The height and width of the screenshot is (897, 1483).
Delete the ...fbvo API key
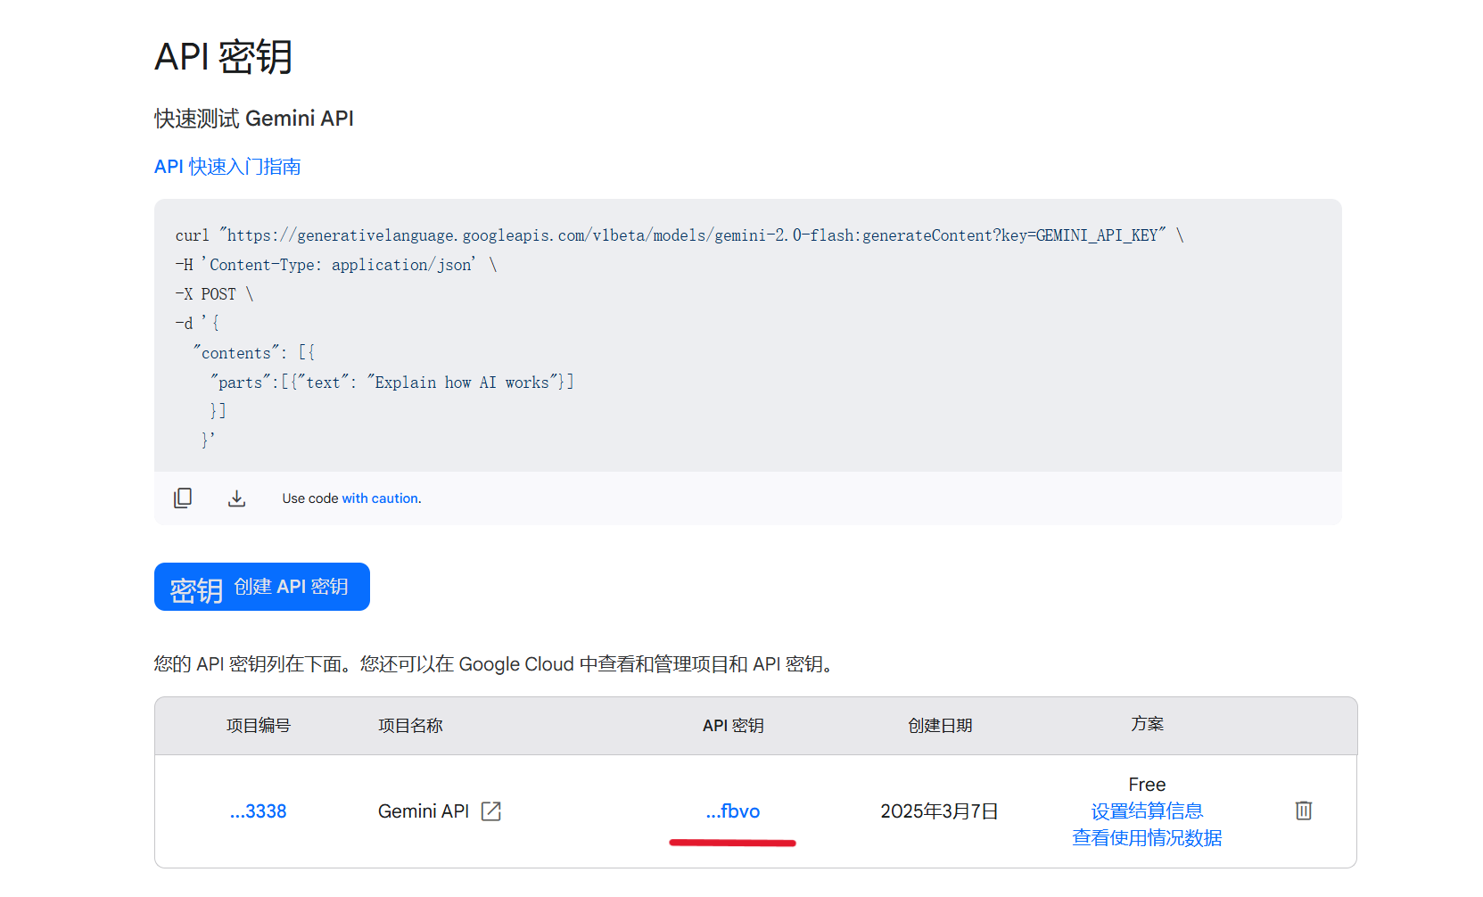(x=1304, y=811)
